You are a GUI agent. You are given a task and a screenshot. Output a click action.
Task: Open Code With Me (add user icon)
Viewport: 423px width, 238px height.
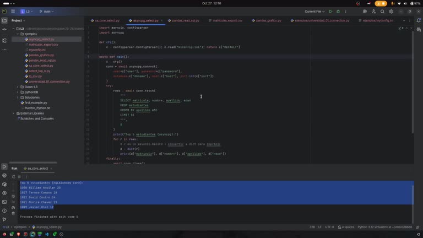[x=373, y=12]
